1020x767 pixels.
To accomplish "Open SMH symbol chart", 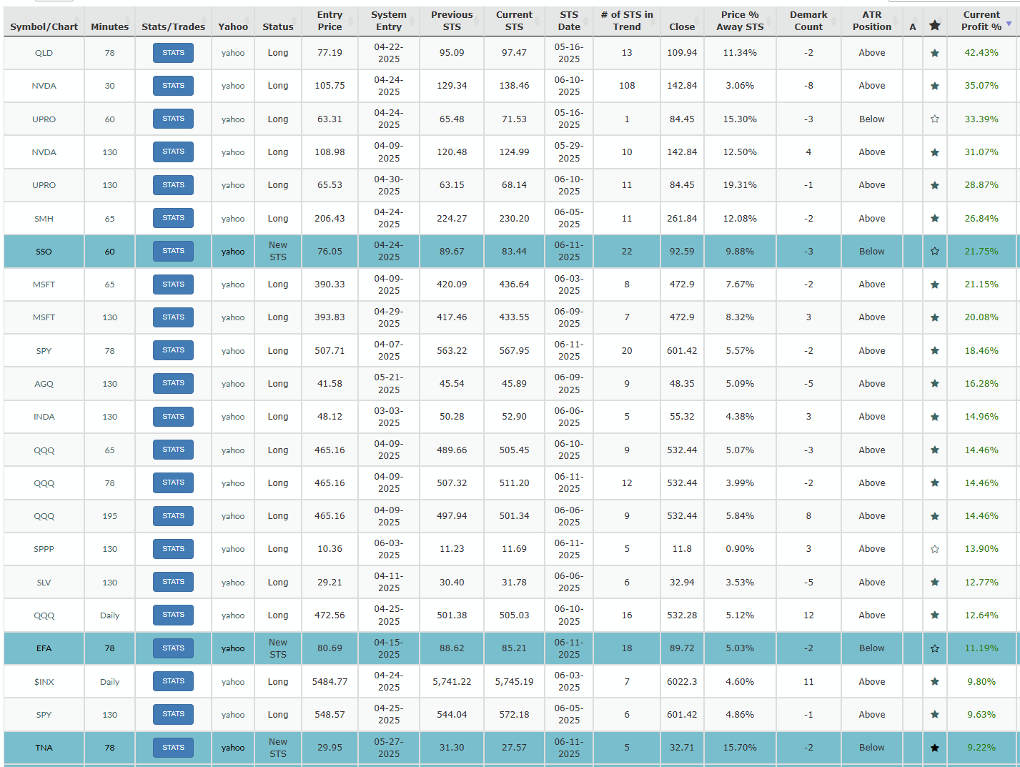I will 44,219.
